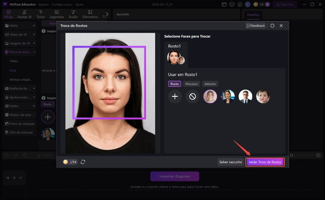Switch to Adesivo mode
The width and height of the screenshot is (325, 200).
[x=210, y=84]
